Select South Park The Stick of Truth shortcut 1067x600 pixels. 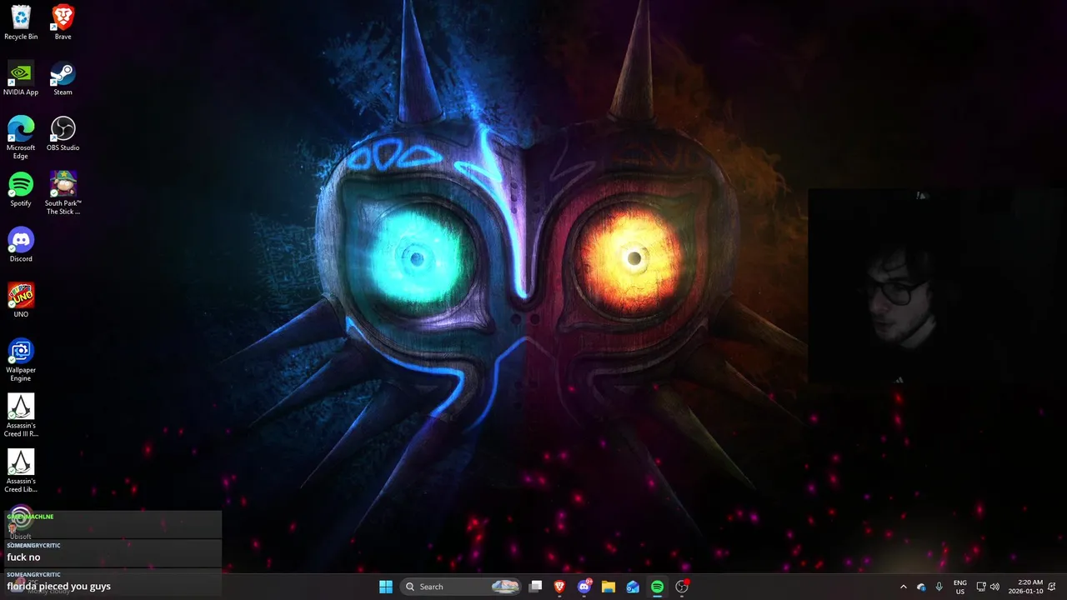(63, 193)
